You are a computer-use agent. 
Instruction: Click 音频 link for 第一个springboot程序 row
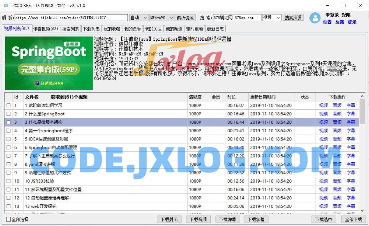point(337,131)
